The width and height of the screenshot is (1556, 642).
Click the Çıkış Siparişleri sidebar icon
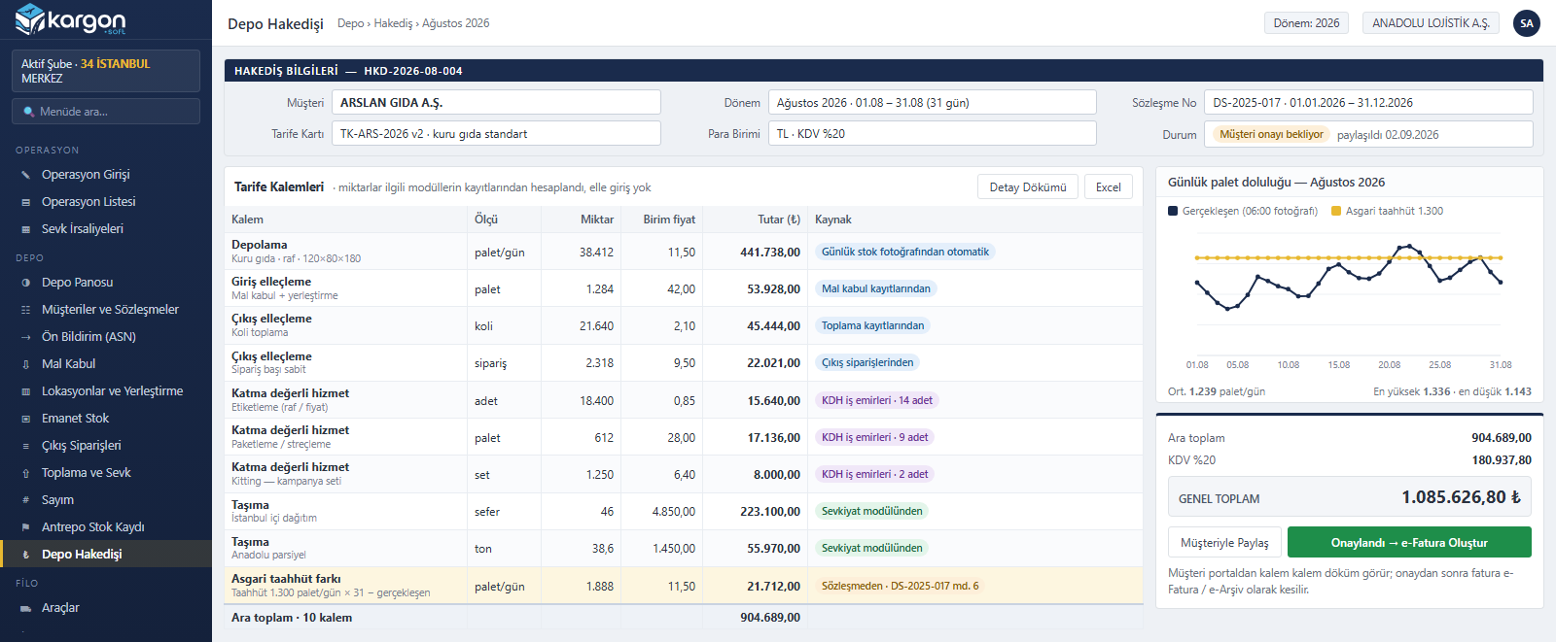26,446
